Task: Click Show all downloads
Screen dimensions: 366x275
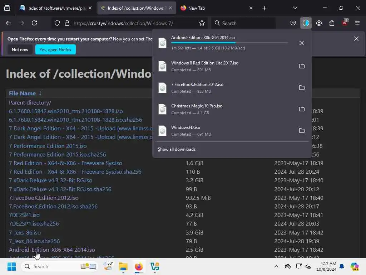Action: [x=177, y=149]
